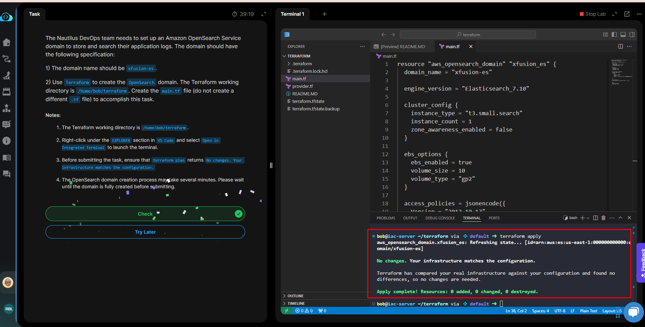Click Ln 38, Col 2 in status bar
This screenshot has width=645, height=327.
pyautogui.click(x=516, y=311)
